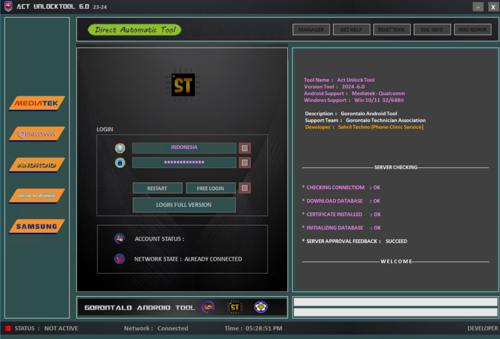Click the username user icon
This screenshot has height=339, width=500.
tap(120, 148)
